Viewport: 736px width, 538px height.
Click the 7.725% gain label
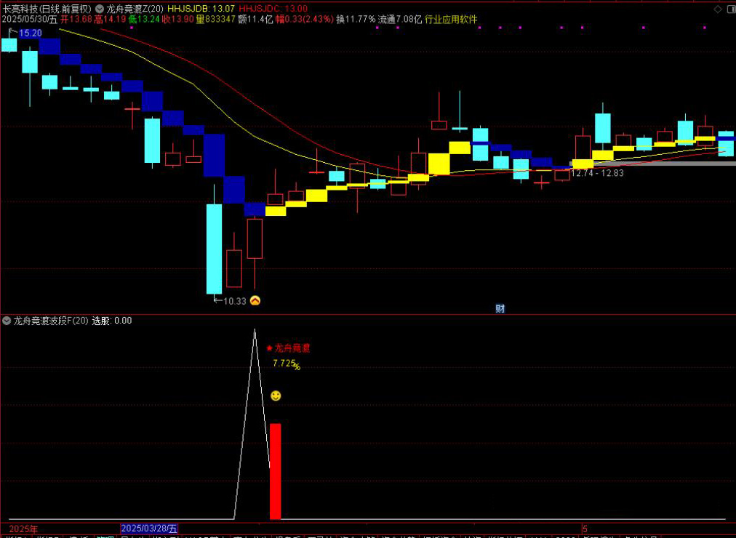pos(286,364)
